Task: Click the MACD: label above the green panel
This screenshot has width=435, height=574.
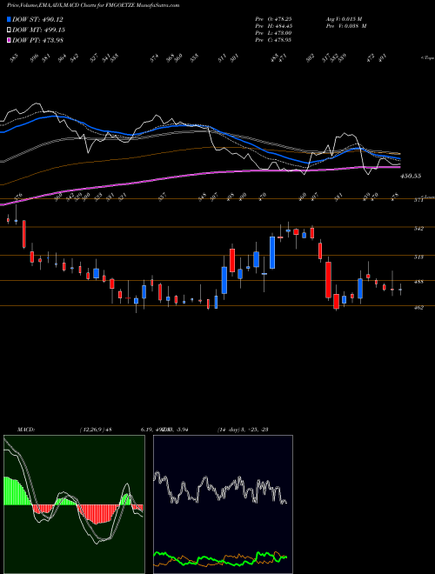Action: click(25, 430)
